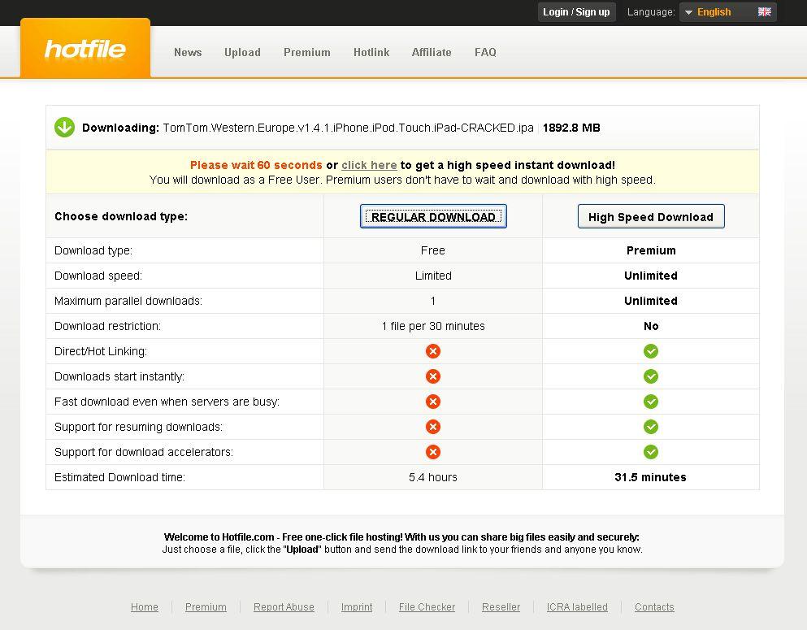Click the Report Abuse link

pos(284,607)
